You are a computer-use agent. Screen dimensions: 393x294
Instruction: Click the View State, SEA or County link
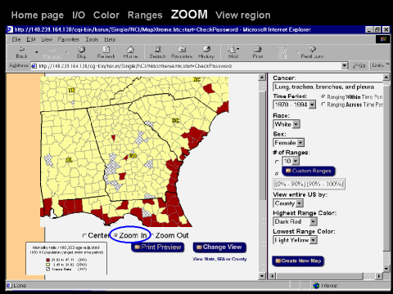click(x=219, y=259)
